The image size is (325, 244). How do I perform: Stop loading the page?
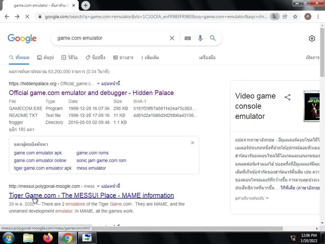coord(27,17)
